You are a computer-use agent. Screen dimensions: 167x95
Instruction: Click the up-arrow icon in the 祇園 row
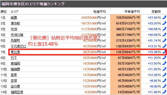coord(164,17)
